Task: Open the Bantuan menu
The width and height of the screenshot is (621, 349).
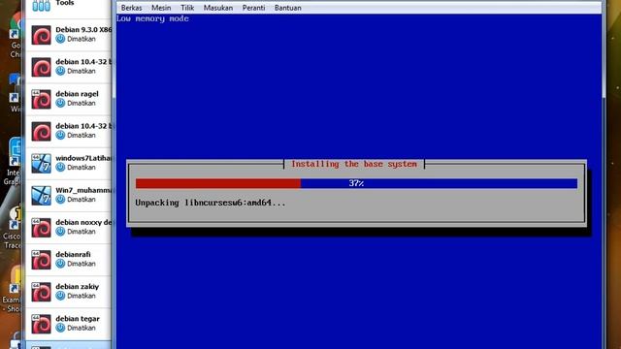Action: tap(288, 8)
